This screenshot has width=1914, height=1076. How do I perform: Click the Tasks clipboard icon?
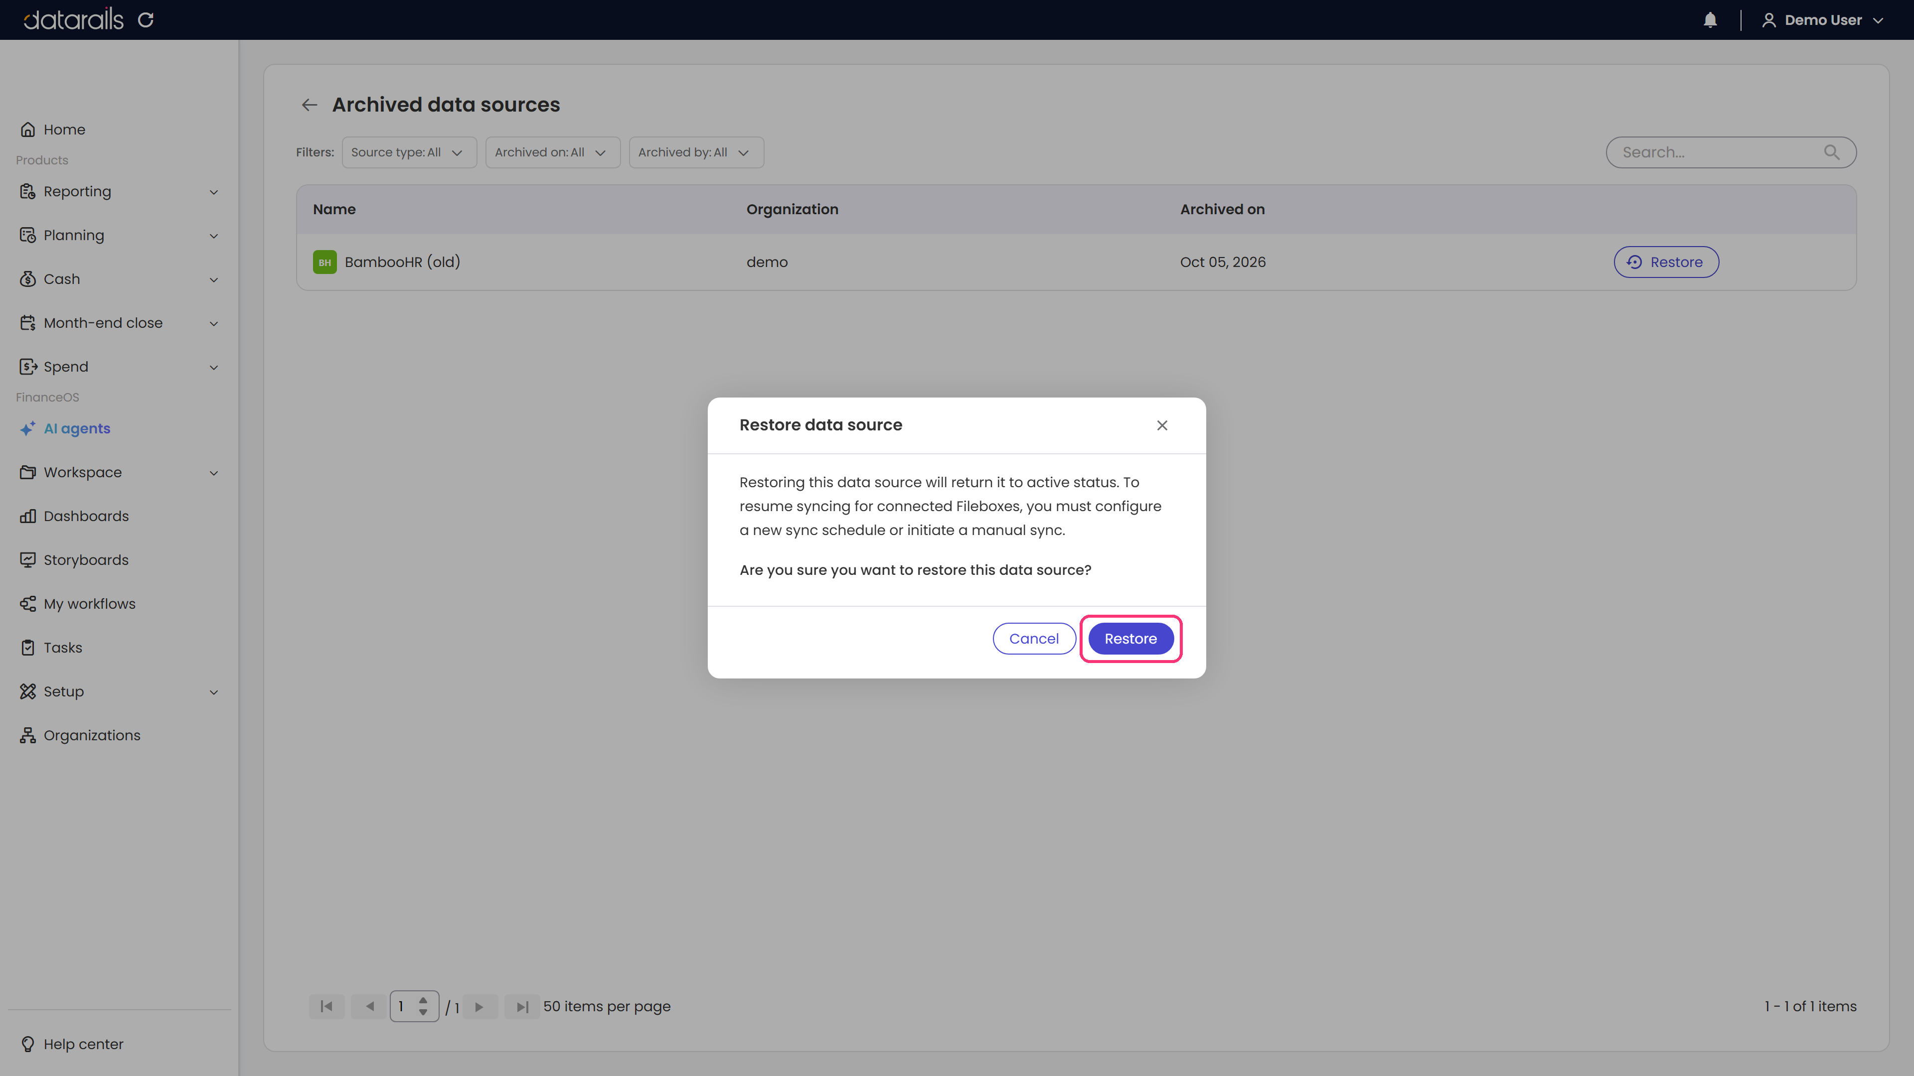[x=27, y=648]
